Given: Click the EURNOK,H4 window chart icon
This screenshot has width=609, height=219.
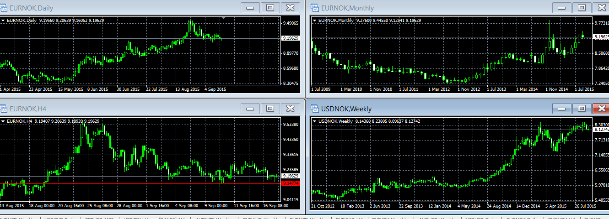Looking at the screenshot, I should (x=4, y=109).
